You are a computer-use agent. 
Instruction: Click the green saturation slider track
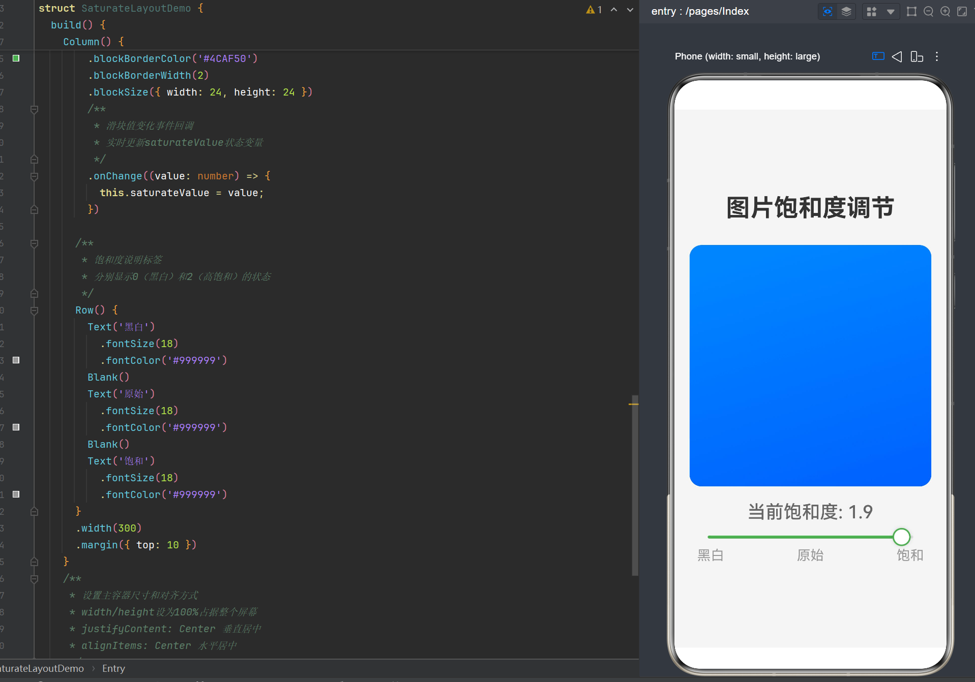[800, 537]
